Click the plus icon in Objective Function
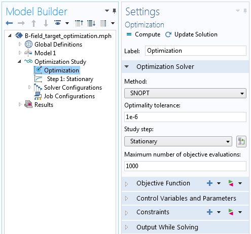 [x=209, y=183]
